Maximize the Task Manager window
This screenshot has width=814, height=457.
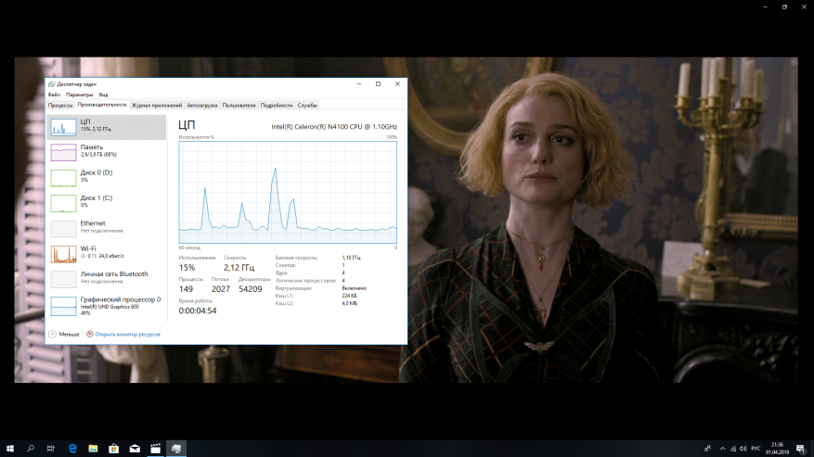click(x=378, y=83)
